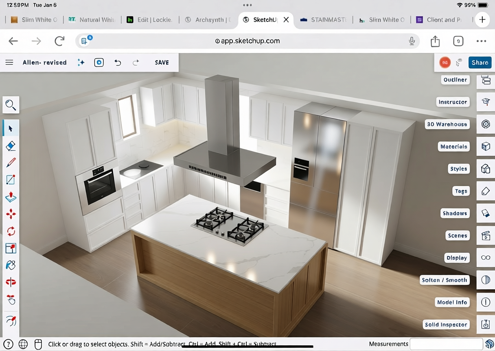Switch to the STAINMASTER browser tab
Image resolution: width=495 pixels, height=351 pixels.
[x=324, y=20]
